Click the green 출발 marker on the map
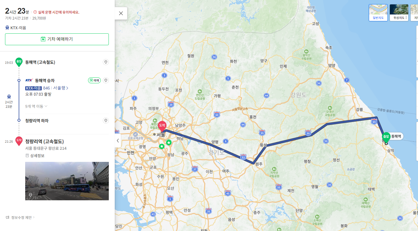This screenshot has height=231, width=418. click(x=385, y=137)
